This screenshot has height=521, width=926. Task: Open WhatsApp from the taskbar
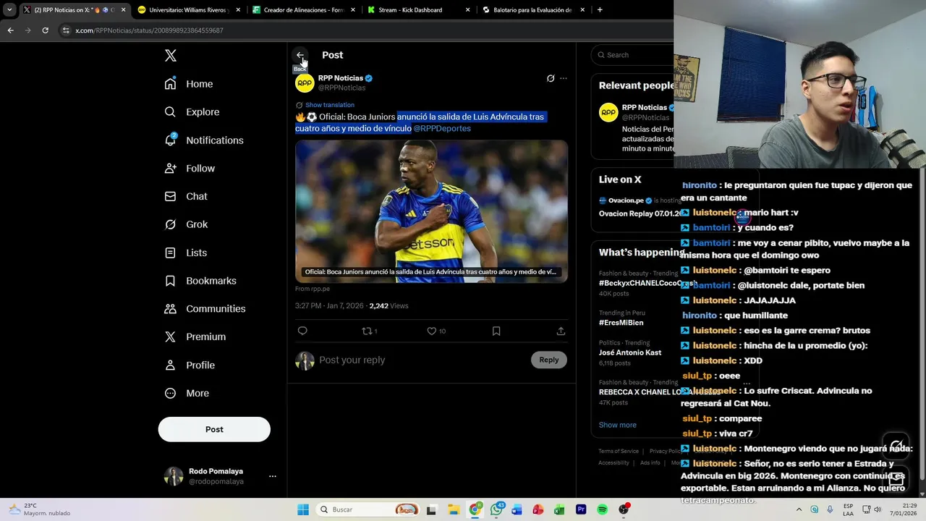[496, 509]
